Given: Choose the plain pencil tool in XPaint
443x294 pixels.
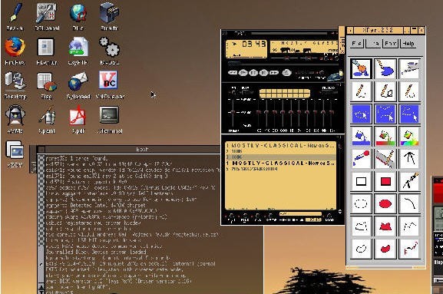Looking at the screenshot, I should pyautogui.click(x=361, y=91).
